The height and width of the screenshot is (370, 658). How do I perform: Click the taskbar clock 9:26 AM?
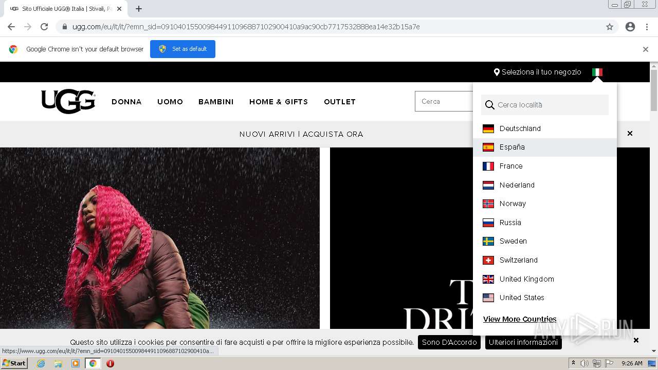tap(632, 363)
